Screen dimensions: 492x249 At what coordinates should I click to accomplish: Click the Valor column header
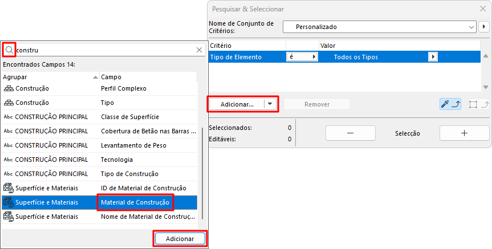coord(400,46)
